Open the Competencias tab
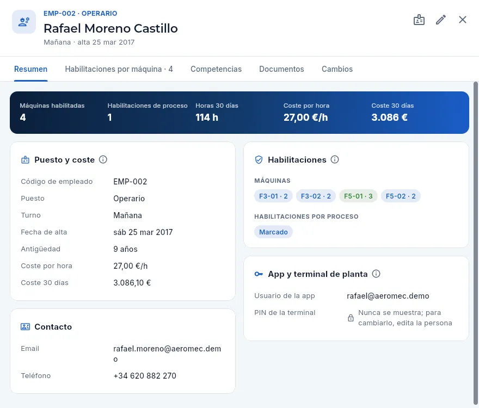 [216, 69]
